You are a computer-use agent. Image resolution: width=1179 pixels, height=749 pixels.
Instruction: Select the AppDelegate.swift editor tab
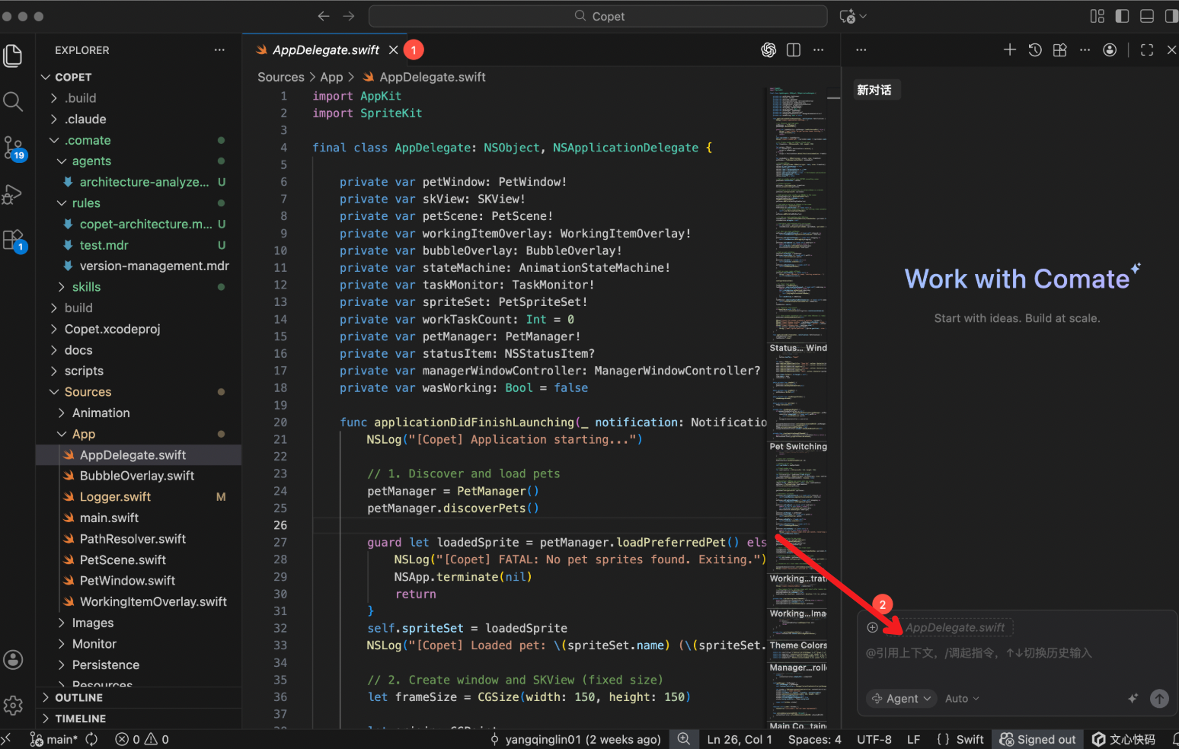tap(326, 50)
